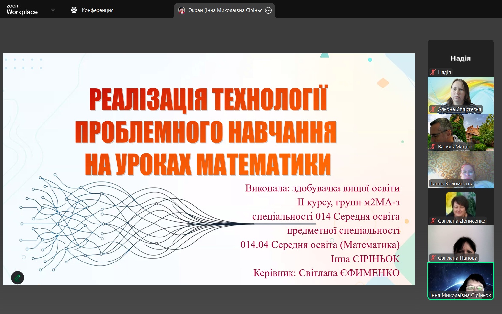The width and height of the screenshot is (502, 314).
Task: Click Альона Спартесна's muted microphone icon
Action: pos(433,109)
